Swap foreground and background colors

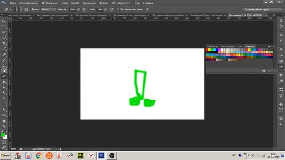click(6, 131)
